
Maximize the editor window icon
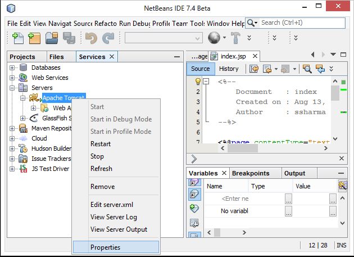343,55
